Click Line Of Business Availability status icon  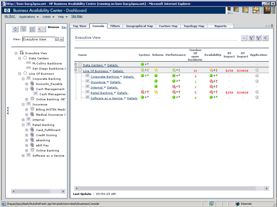click(211, 70)
